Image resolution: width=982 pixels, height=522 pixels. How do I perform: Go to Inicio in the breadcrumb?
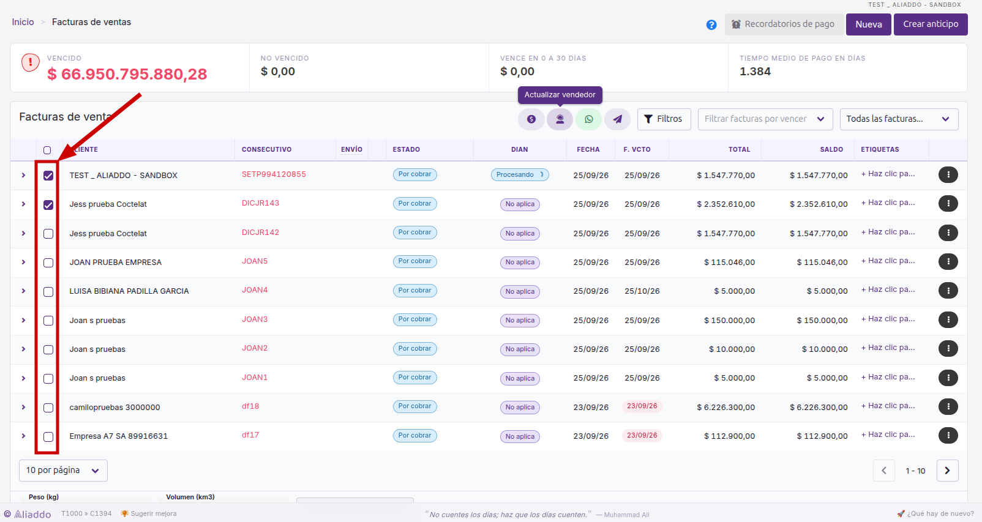tap(23, 22)
